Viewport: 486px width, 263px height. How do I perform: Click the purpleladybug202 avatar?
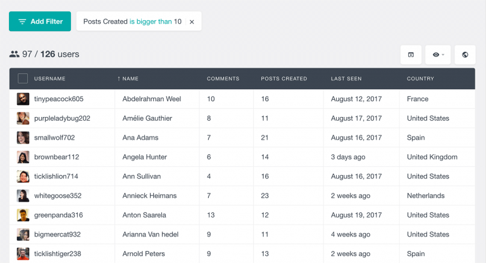(23, 118)
